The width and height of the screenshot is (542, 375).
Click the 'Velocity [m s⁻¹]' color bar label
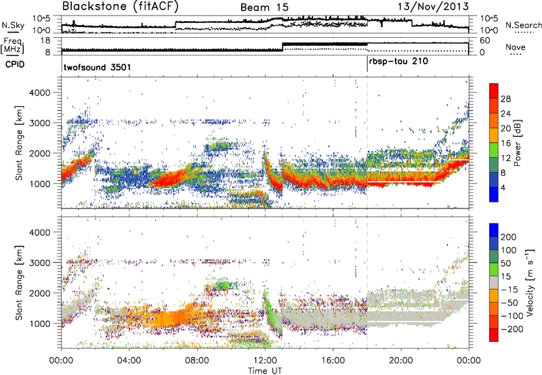[529, 282]
